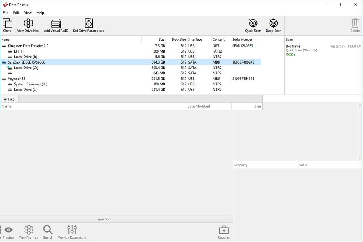
Task: Open Set Drive Parameters
Action: point(88,25)
